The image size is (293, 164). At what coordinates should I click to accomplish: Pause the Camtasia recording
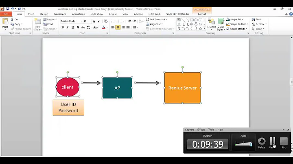(x=273, y=143)
